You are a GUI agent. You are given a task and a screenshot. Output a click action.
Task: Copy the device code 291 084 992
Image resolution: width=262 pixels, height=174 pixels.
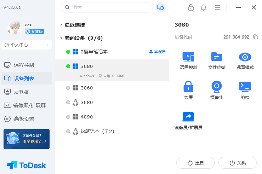256,37
